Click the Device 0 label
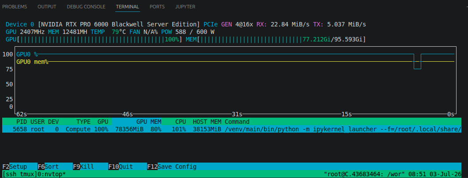 pyautogui.click(x=20, y=24)
